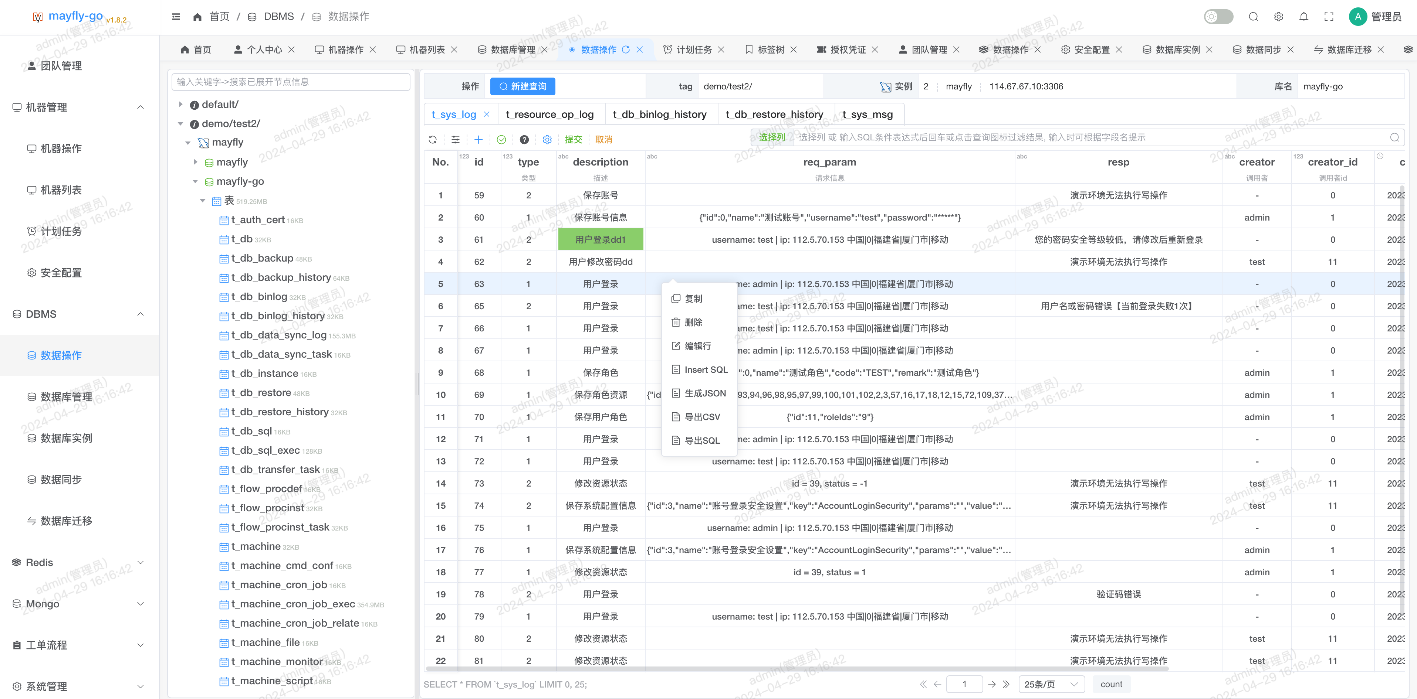The width and height of the screenshot is (1417, 699).
Task: Expand the Mongo sidebar section
Action: tap(79, 603)
